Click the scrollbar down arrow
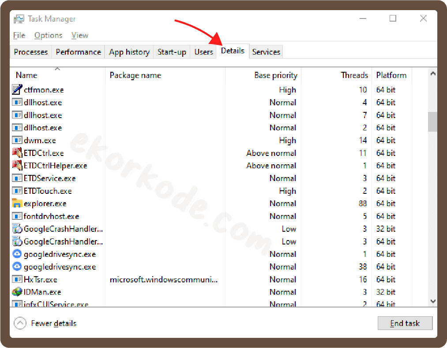447x348 pixels. pos(433,301)
